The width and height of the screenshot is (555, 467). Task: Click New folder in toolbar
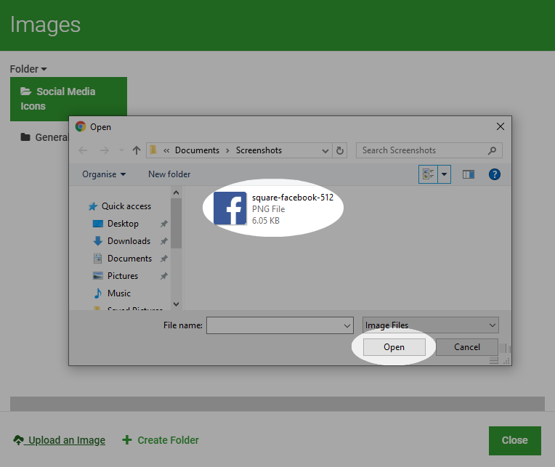coord(169,174)
